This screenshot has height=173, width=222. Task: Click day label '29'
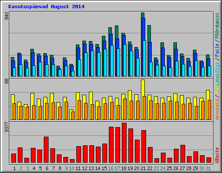point(195,168)
